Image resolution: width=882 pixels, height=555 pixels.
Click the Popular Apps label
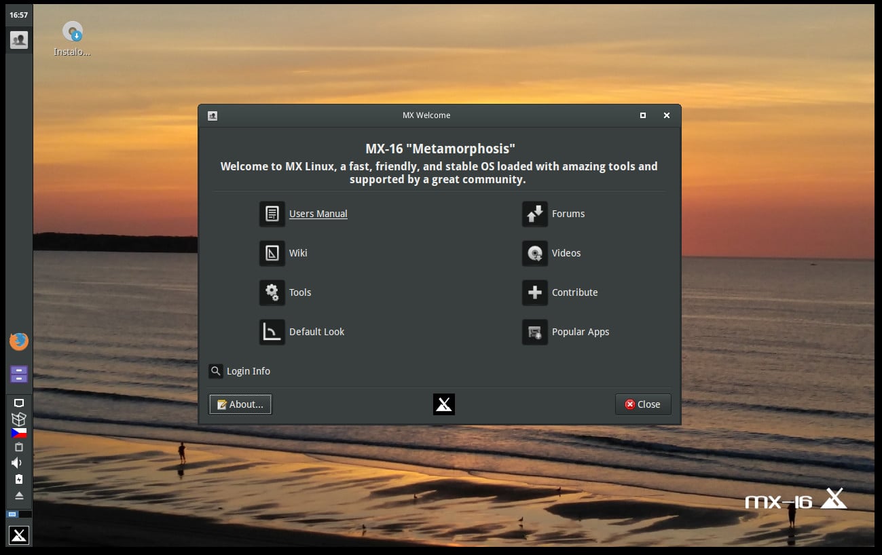[x=581, y=332]
